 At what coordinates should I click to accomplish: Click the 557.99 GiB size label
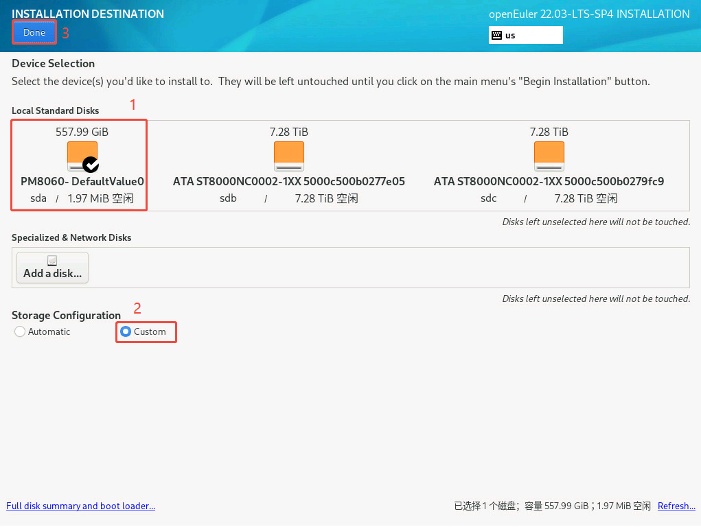point(82,132)
